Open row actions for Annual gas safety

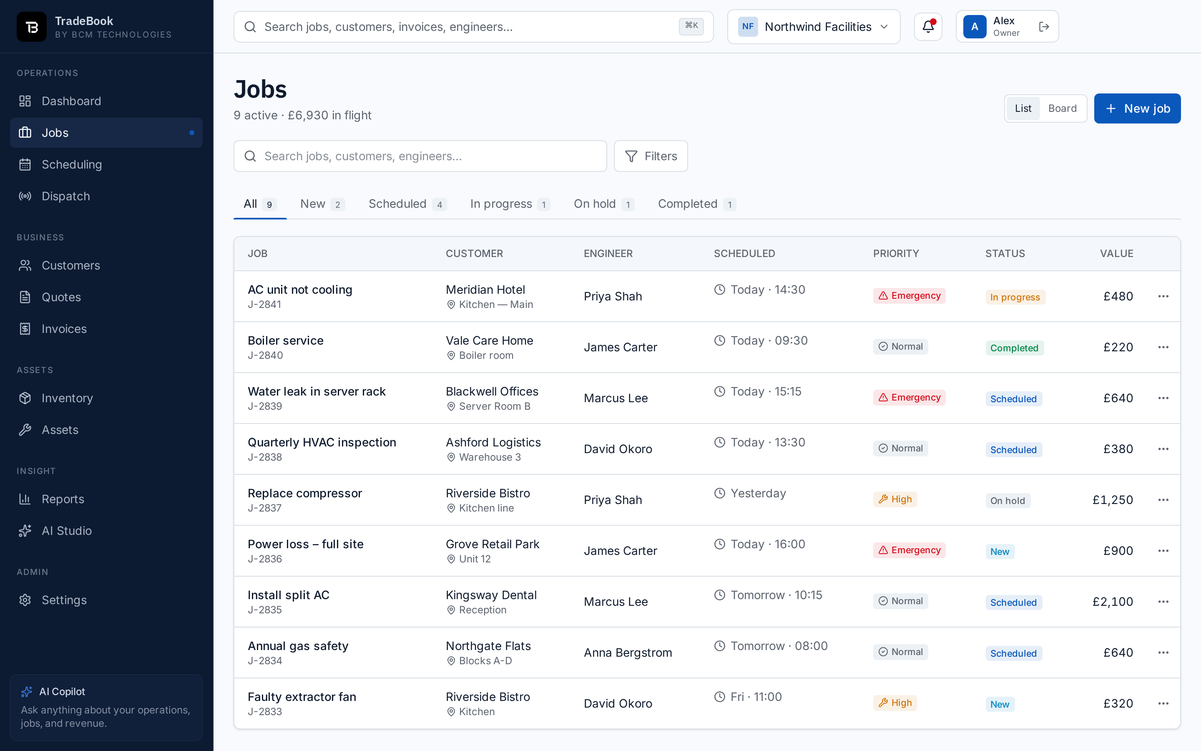[x=1163, y=653]
